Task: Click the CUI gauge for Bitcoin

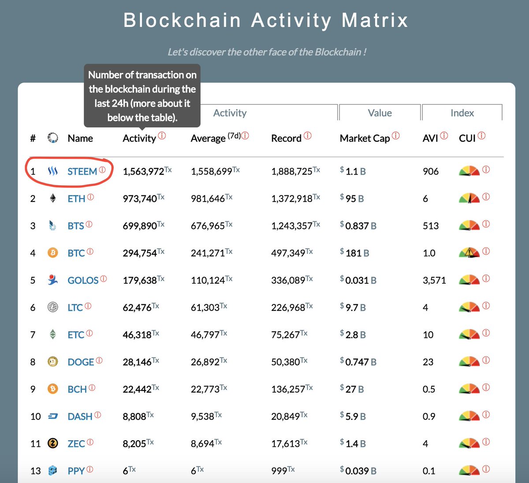Action: tap(469, 251)
